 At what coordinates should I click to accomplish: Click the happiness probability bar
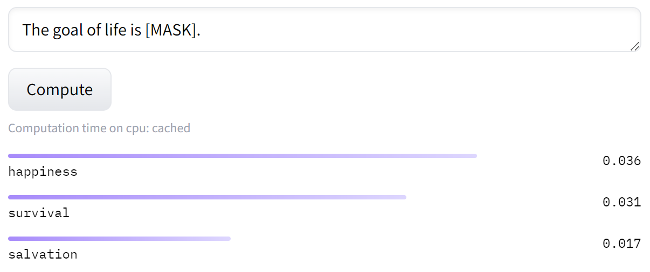(243, 156)
